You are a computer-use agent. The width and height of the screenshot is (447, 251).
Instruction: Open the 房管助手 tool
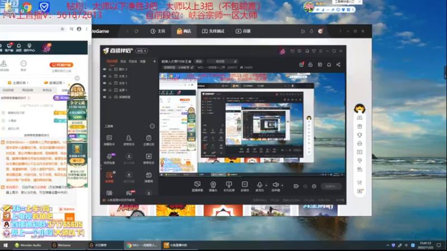click(129, 141)
